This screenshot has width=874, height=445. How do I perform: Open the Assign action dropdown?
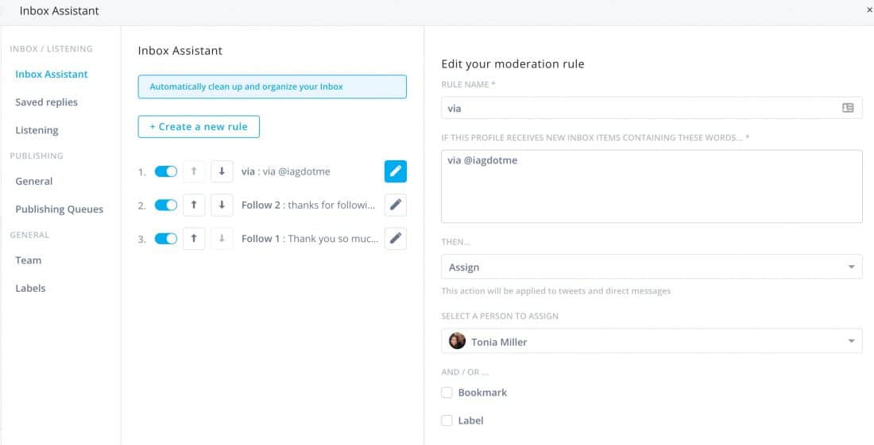point(652,267)
